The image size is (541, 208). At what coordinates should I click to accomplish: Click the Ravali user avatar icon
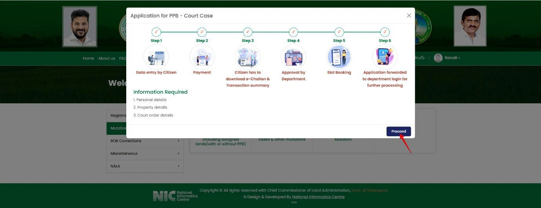[x=438, y=58]
